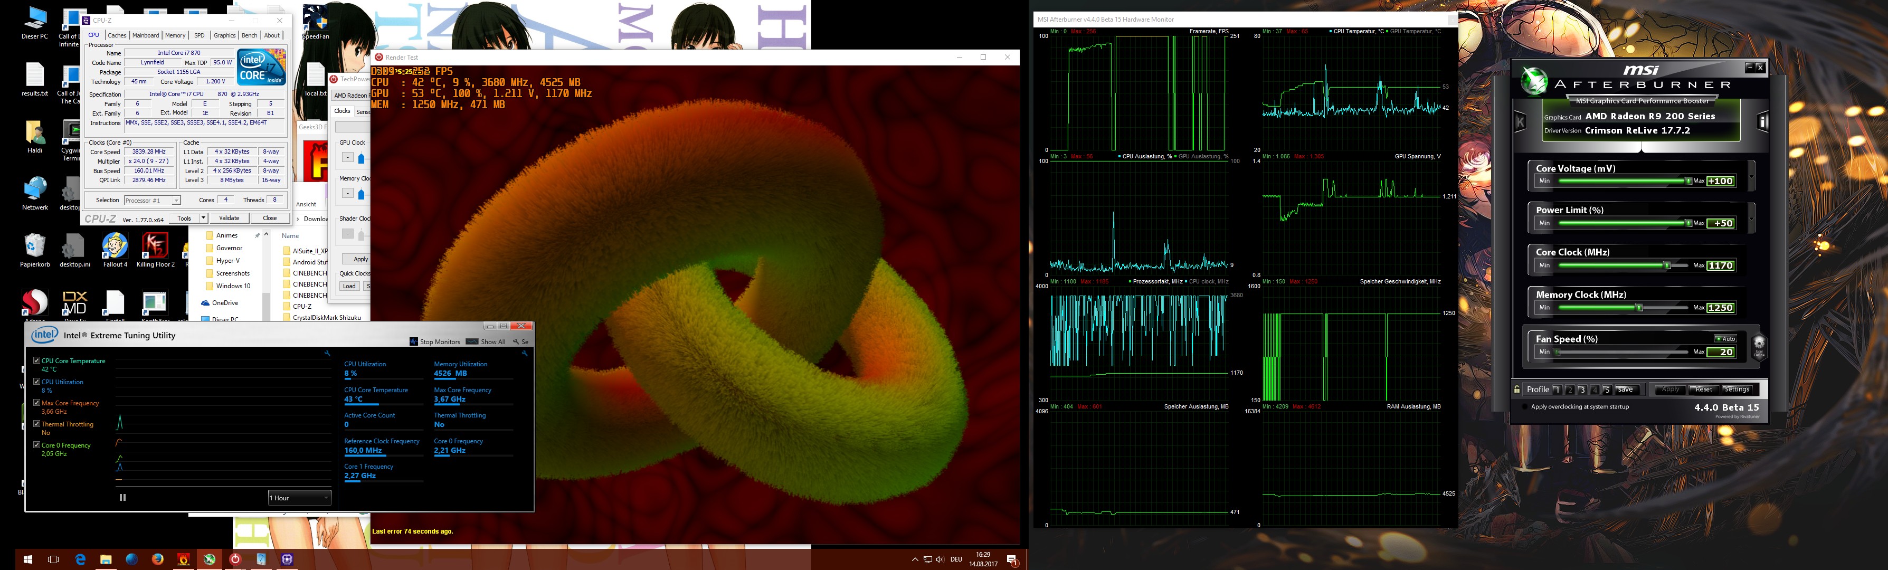Screen dimensions: 1888x570
Task: Uncheck the CPU Core Temperature monitor checkbox
Action: pos(36,360)
